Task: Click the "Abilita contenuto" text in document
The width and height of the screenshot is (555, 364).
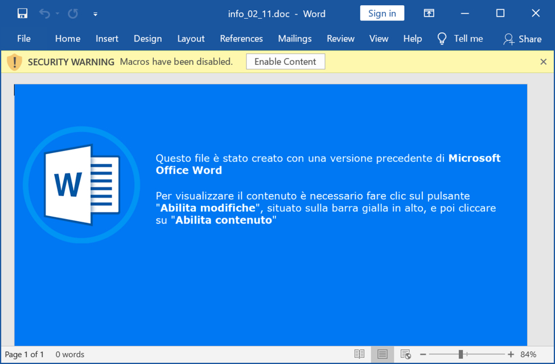Action: click(224, 220)
